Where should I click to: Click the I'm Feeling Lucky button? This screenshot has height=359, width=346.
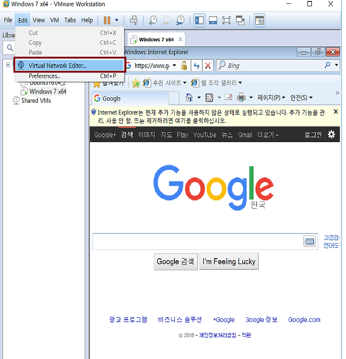[x=229, y=261]
